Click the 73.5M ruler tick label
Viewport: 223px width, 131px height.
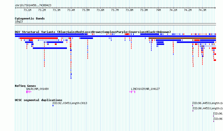(86, 10)
